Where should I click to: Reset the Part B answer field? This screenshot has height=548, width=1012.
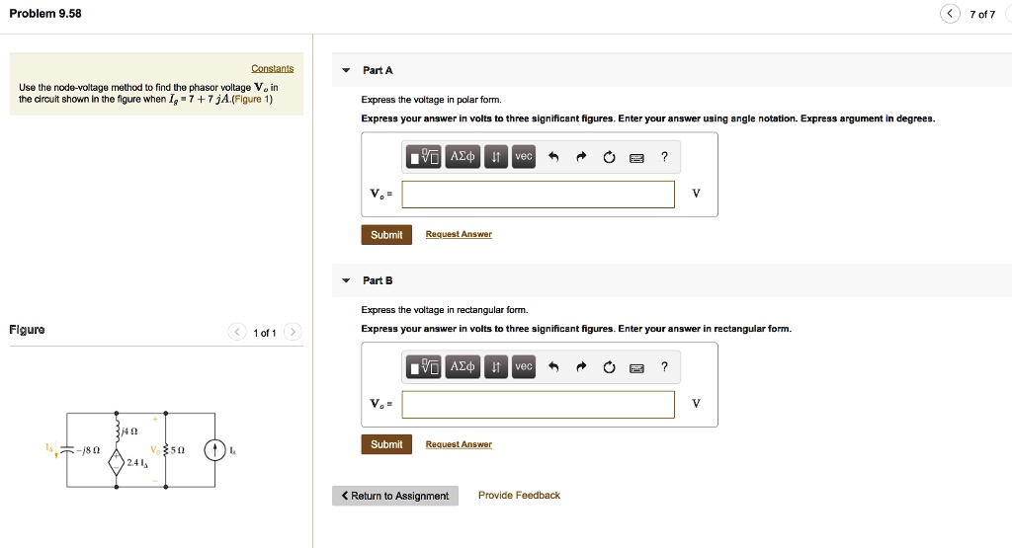(x=609, y=368)
